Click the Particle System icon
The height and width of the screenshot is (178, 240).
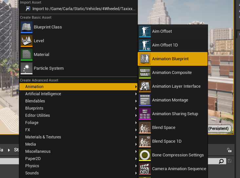tap(27, 68)
